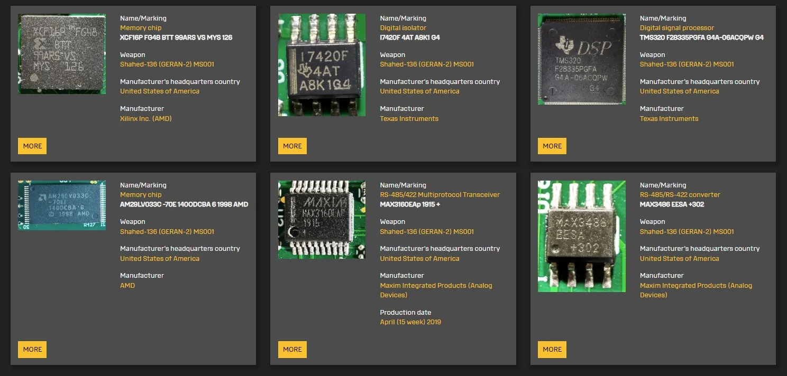787x376 pixels.
Task: Select the Digital signal processor link
Action: coord(676,28)
